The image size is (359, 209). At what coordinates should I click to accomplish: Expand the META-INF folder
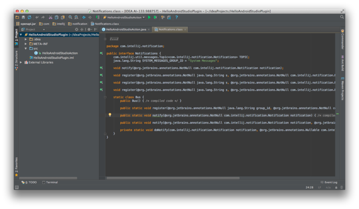26,44
